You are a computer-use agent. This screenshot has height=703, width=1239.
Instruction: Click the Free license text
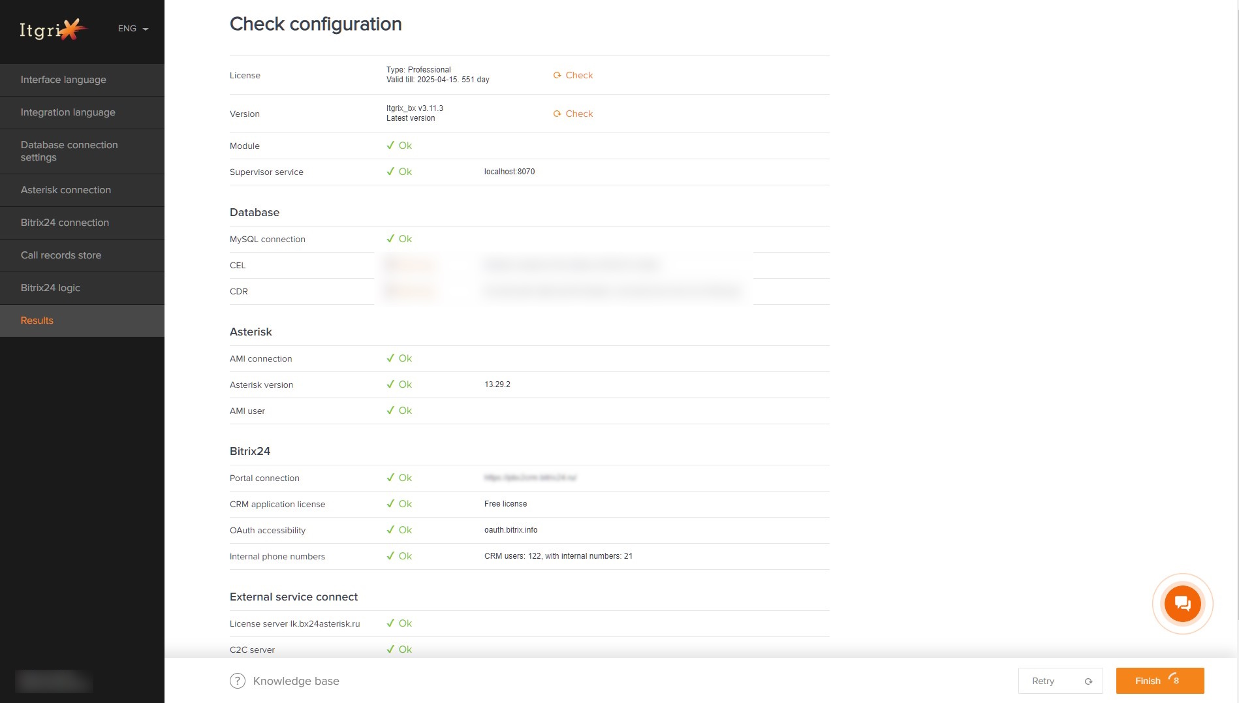(x=505, y=504)
